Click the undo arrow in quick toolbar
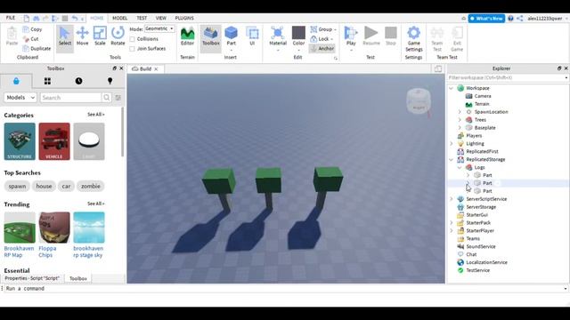This screenshot has width=570, height=320. point(74,18)
